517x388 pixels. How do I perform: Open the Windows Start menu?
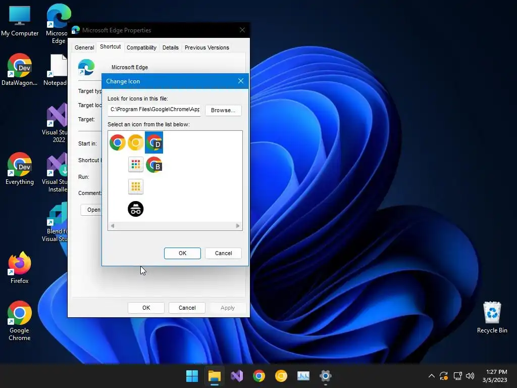(192, 376)
